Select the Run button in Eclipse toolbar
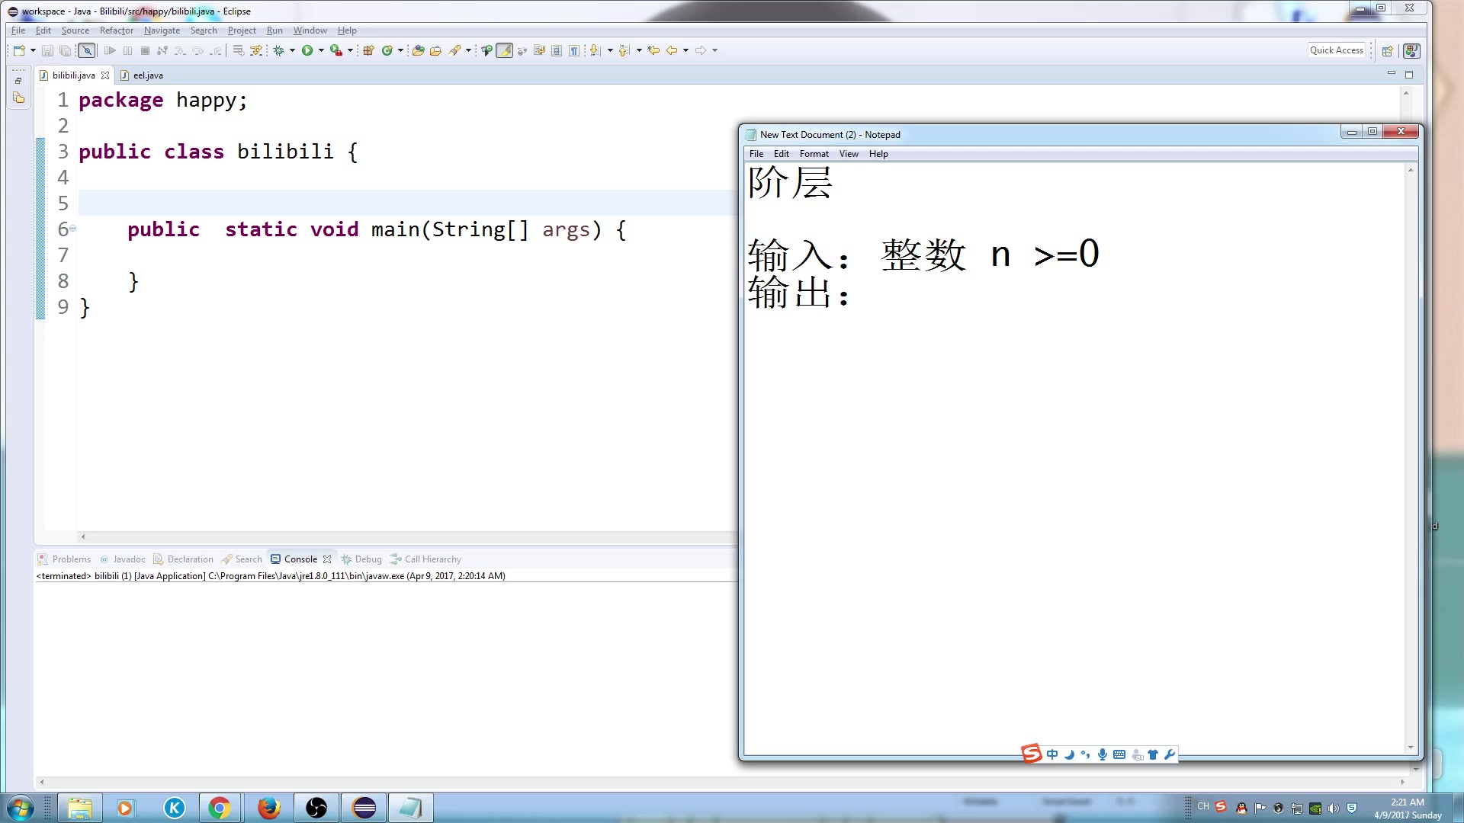The width and height of the screenshot is (1464, 823). [x=307, y=50]
